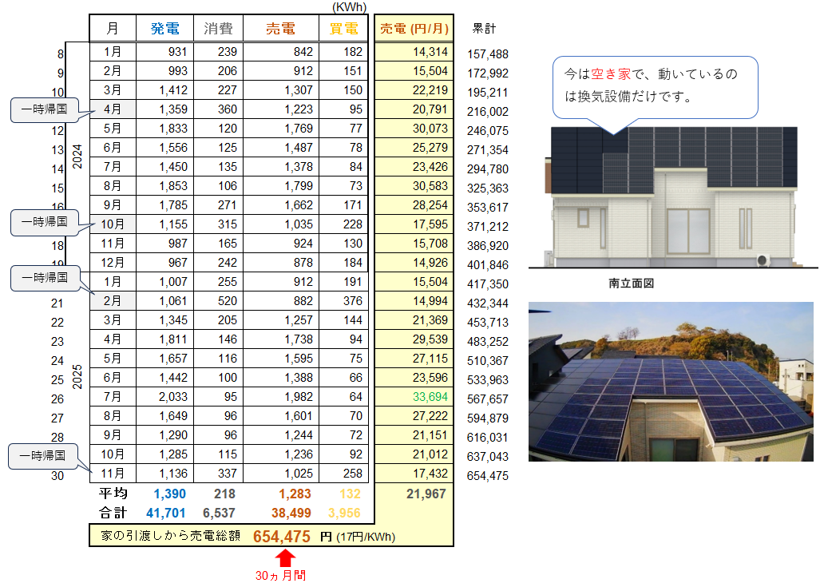This screenshot has width=820, height=583.
Task: Click the 消費 column header cell
Action: [218, 29]
